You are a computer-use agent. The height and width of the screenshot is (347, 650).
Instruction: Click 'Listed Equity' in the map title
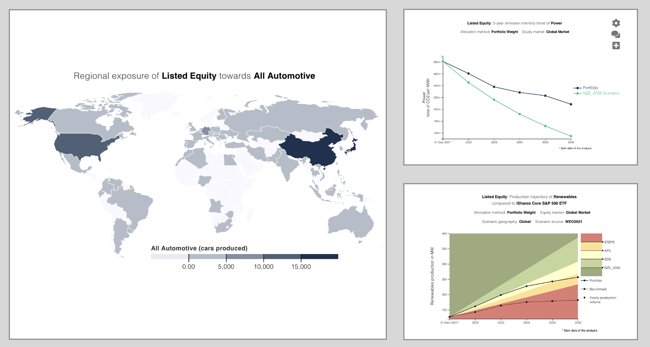189,76
